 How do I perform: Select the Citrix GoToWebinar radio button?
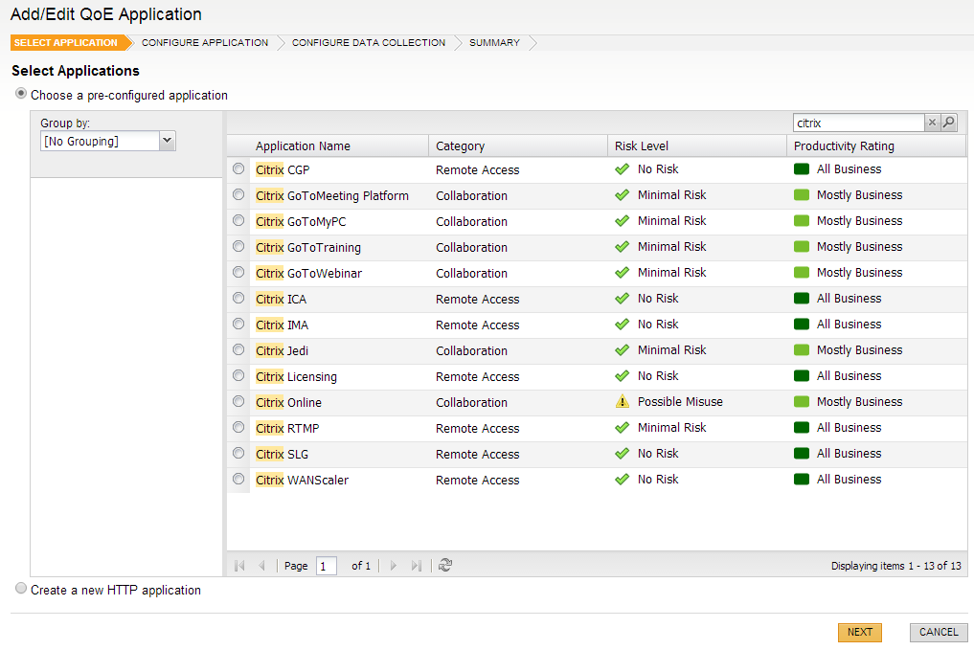pyautogui.click(x=238, y=273)
